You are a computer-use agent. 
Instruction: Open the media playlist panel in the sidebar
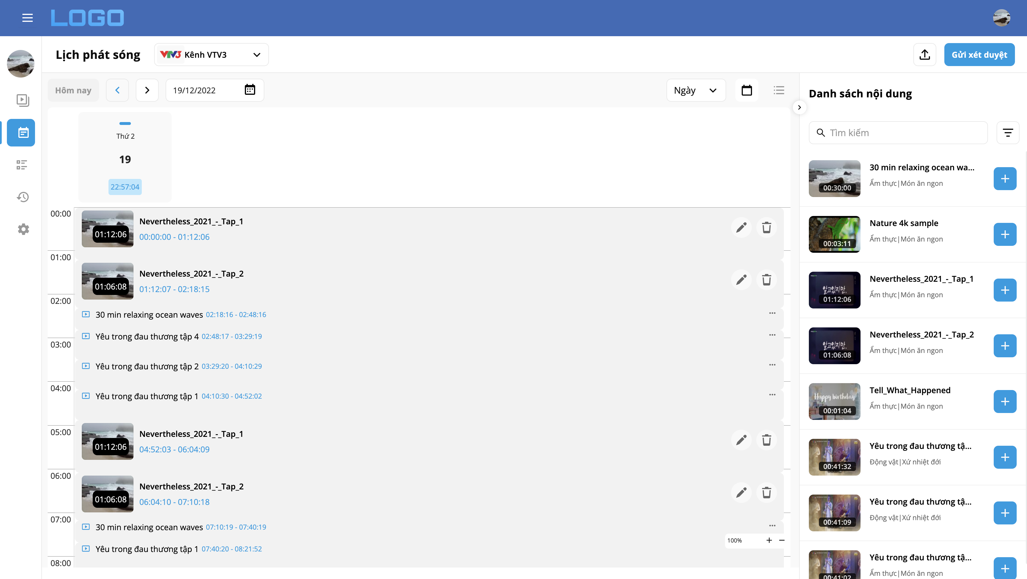coord(23,101)
